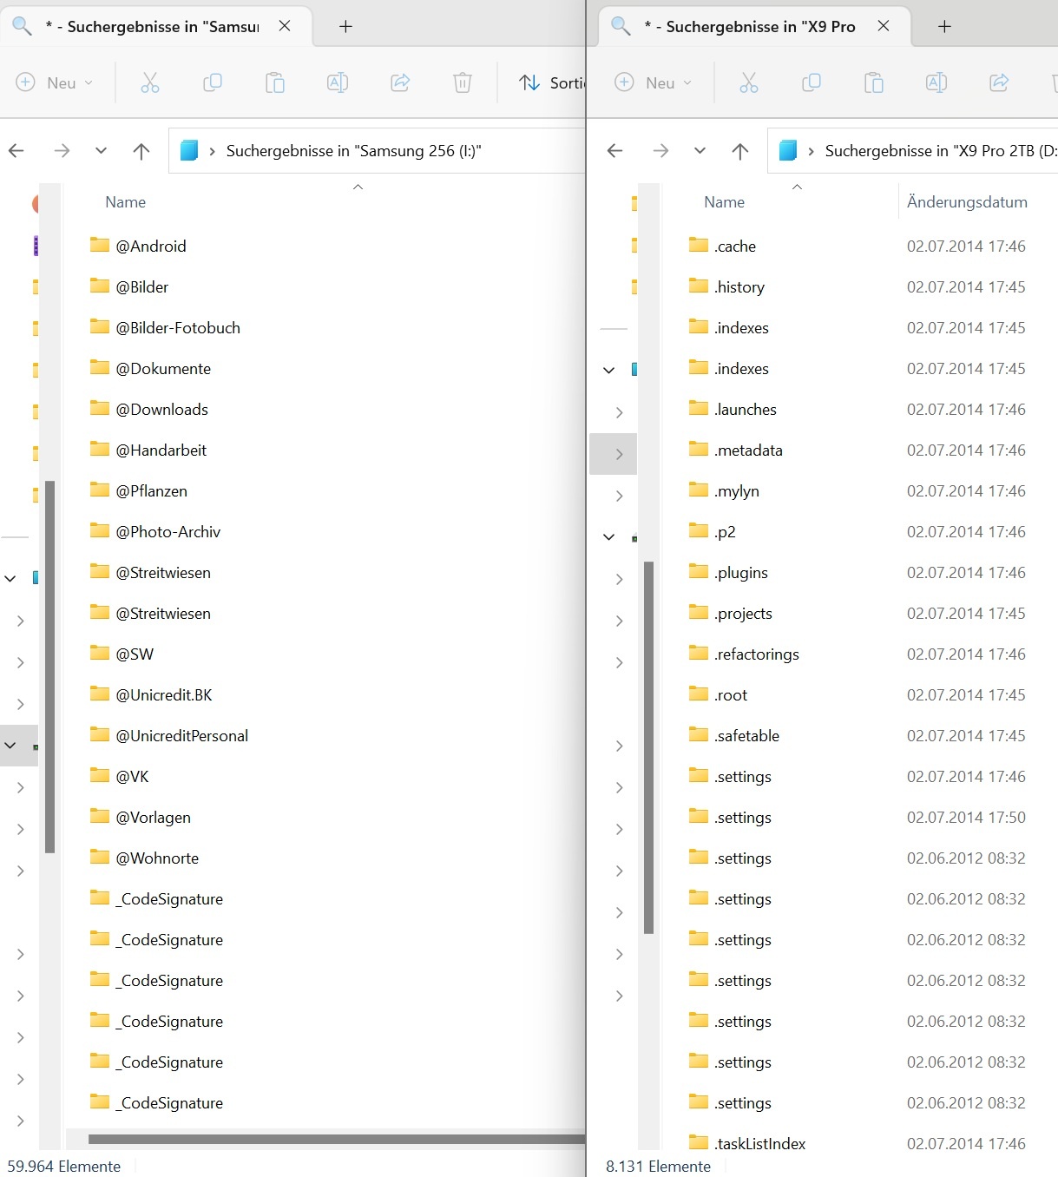Collapse the tree node beside .p2 row

609,537
